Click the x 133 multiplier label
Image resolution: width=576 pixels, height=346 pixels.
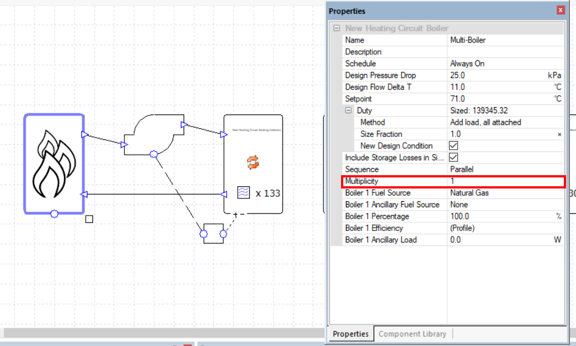268,193
